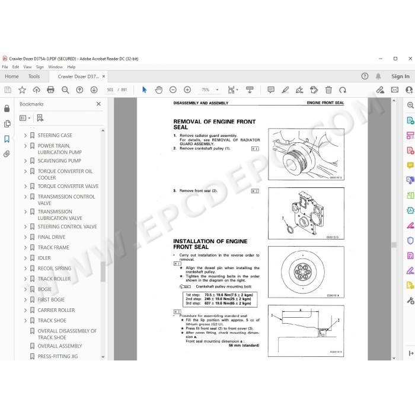The image size is (415, 415).
Task: Open Protect shield tool in right pane
Action: [410, 241]
